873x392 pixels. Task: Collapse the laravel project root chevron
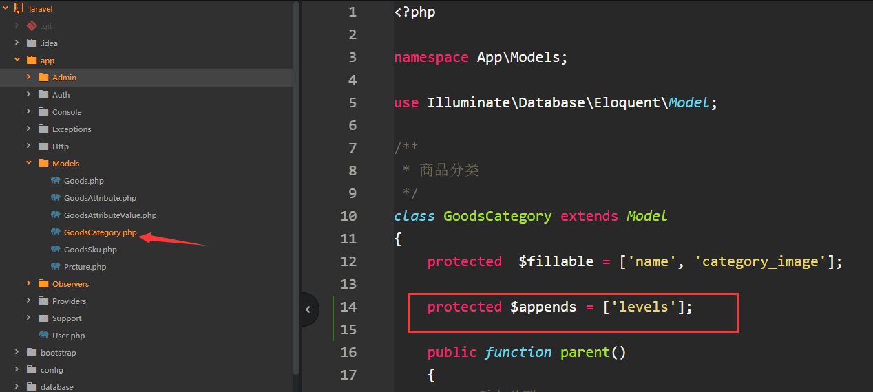(x=6, y=9)
